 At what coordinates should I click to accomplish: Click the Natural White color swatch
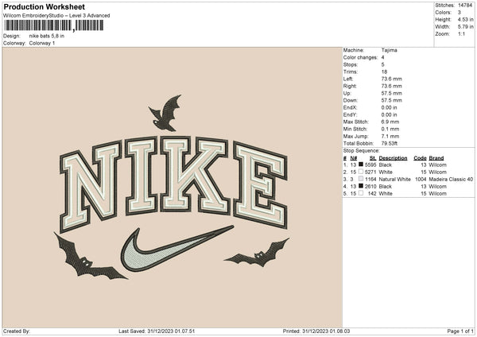pos(361,179)
